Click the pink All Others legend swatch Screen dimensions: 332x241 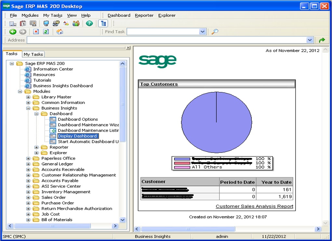pos(182,167)
